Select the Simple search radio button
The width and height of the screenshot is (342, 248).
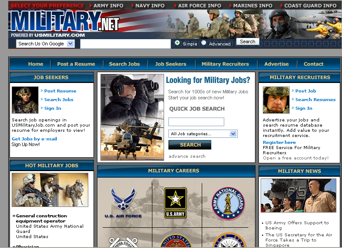[x=177, y=43]
